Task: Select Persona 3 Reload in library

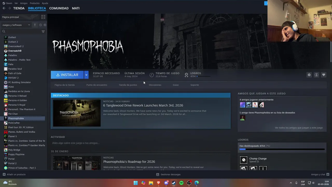Action: pyautogui.click(x=17, y=96)
